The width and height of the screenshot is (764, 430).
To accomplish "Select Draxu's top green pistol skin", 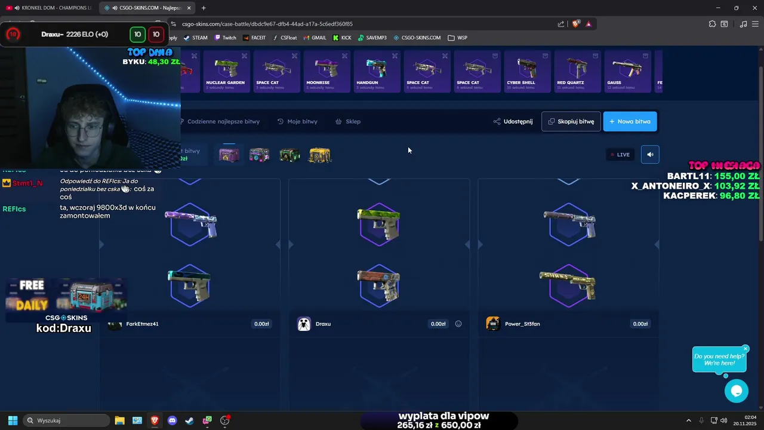I will pyautogui.click(x=379, y=223).
